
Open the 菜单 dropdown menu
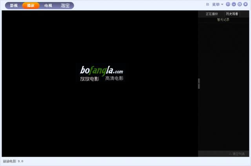pyautogui.click(x=218, y=4)
